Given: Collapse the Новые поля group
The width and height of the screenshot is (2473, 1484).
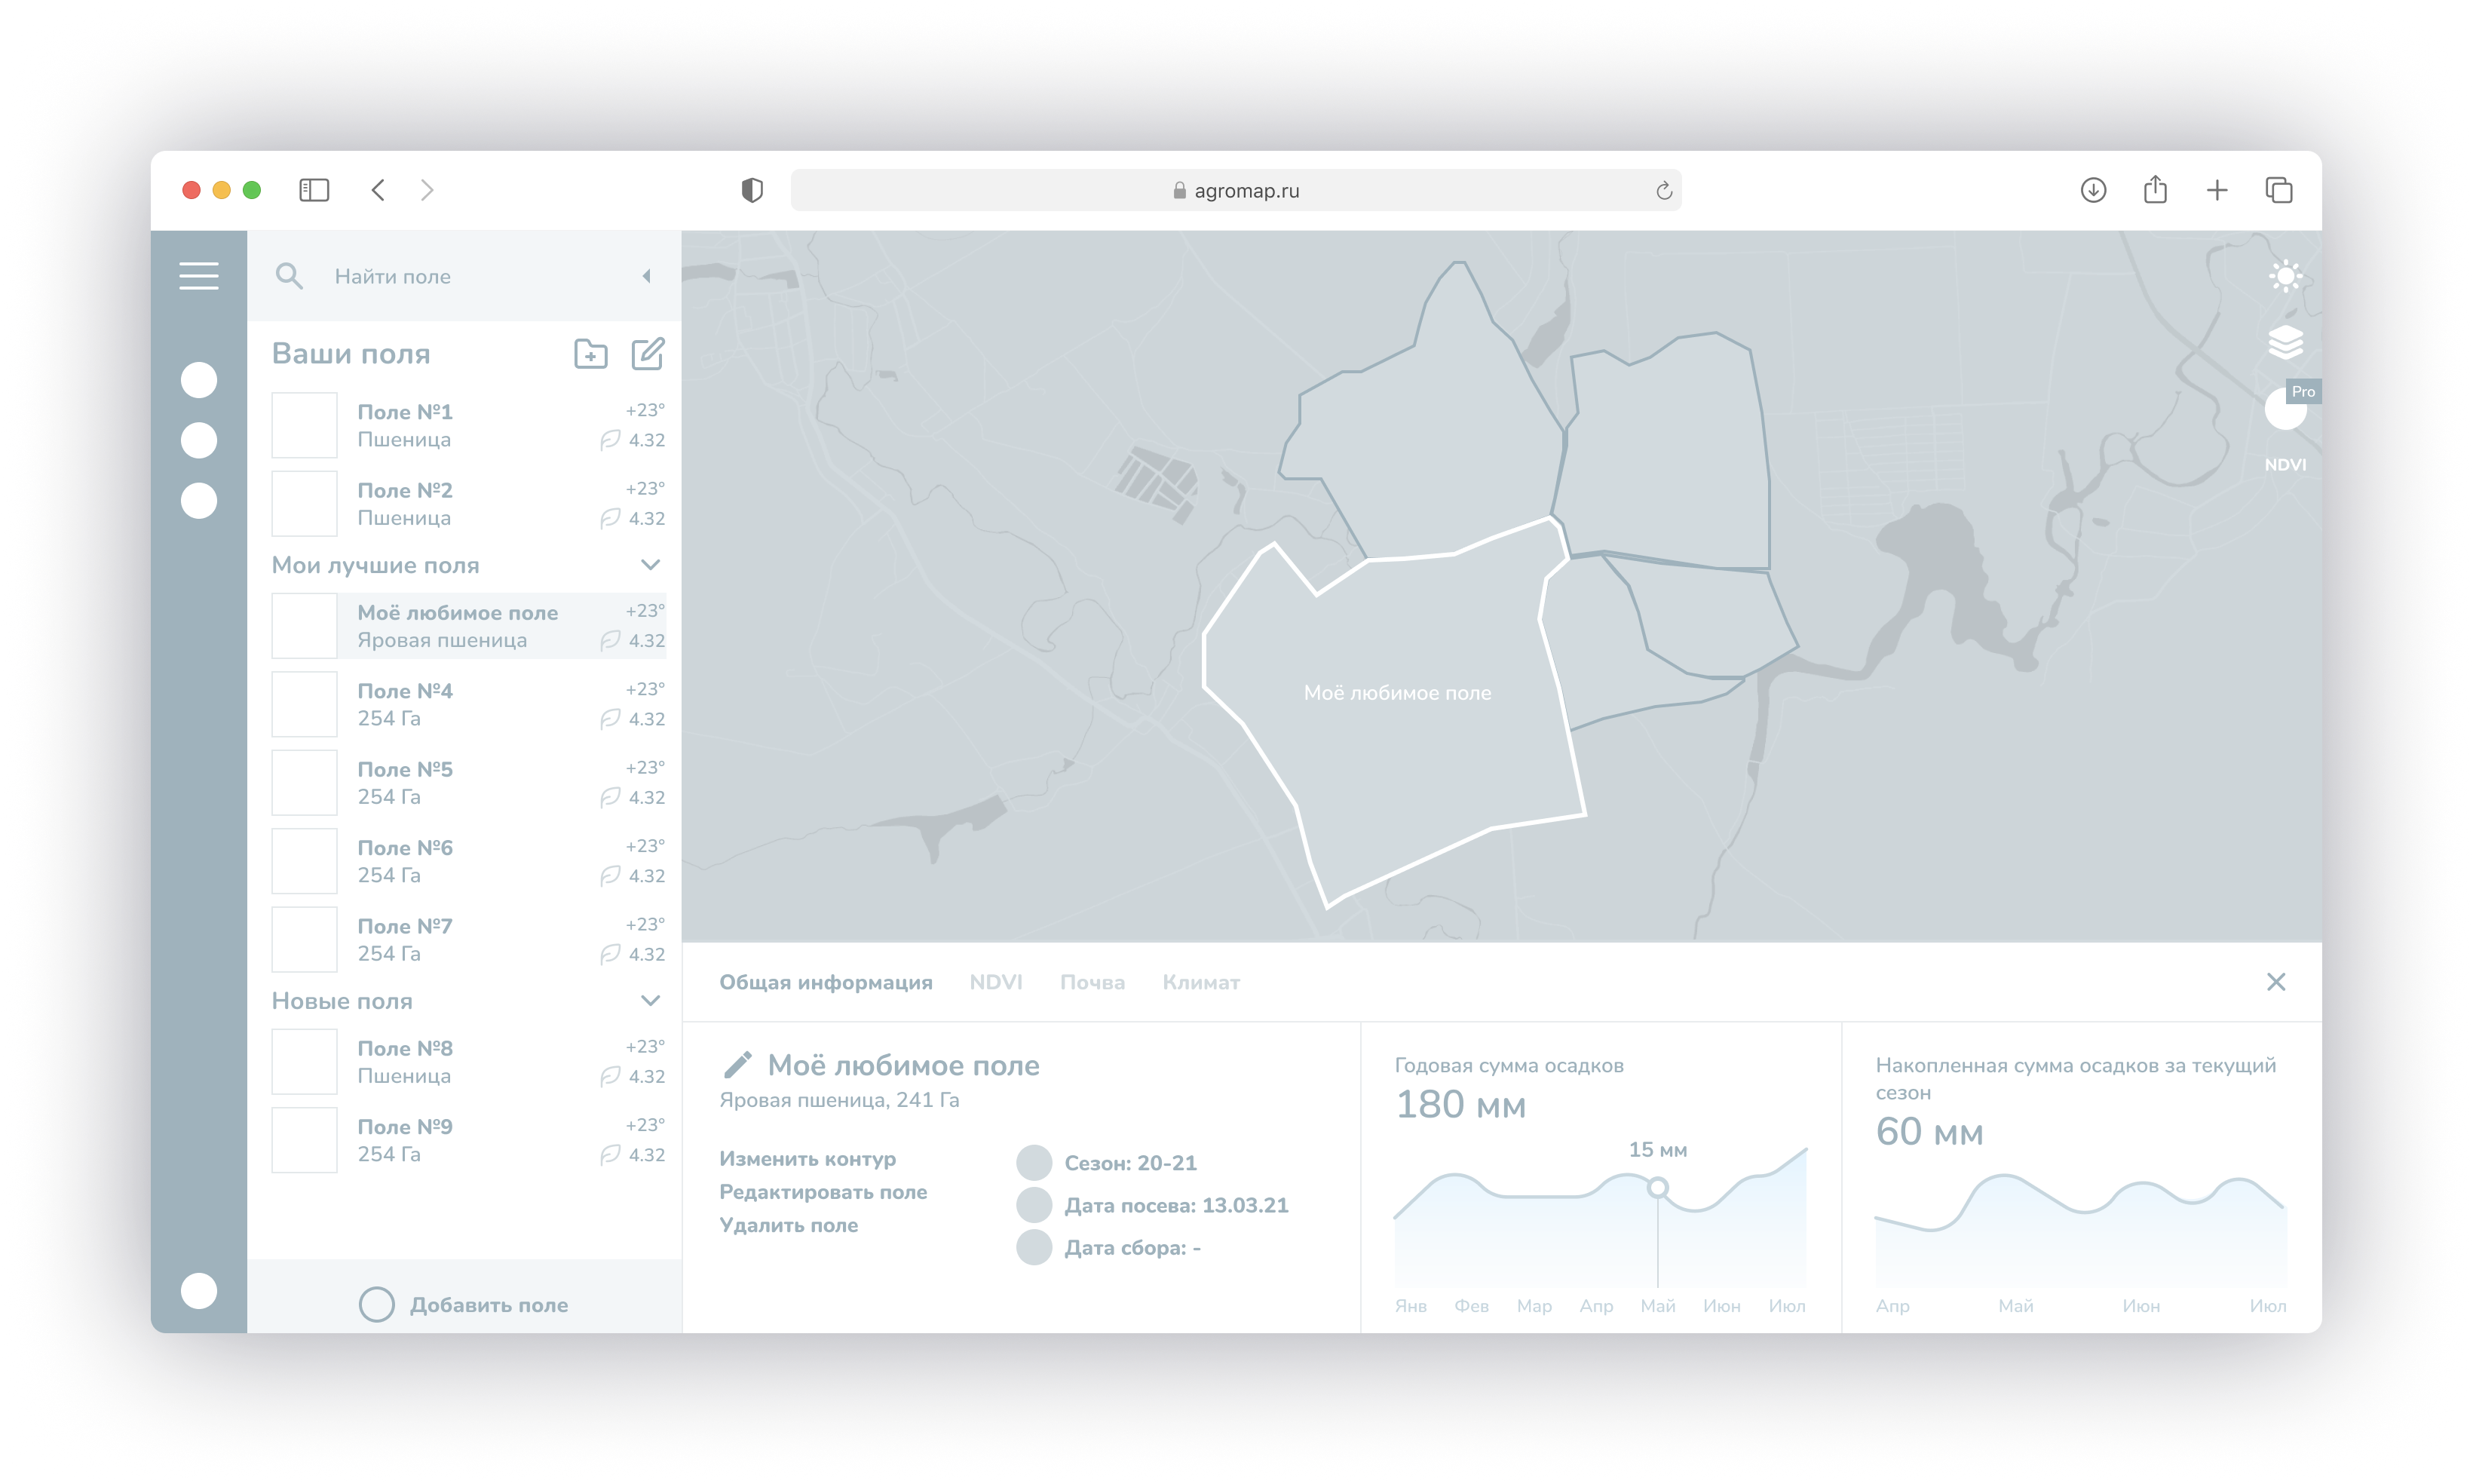Looking at the screenshot, I should pos(651,1001).
